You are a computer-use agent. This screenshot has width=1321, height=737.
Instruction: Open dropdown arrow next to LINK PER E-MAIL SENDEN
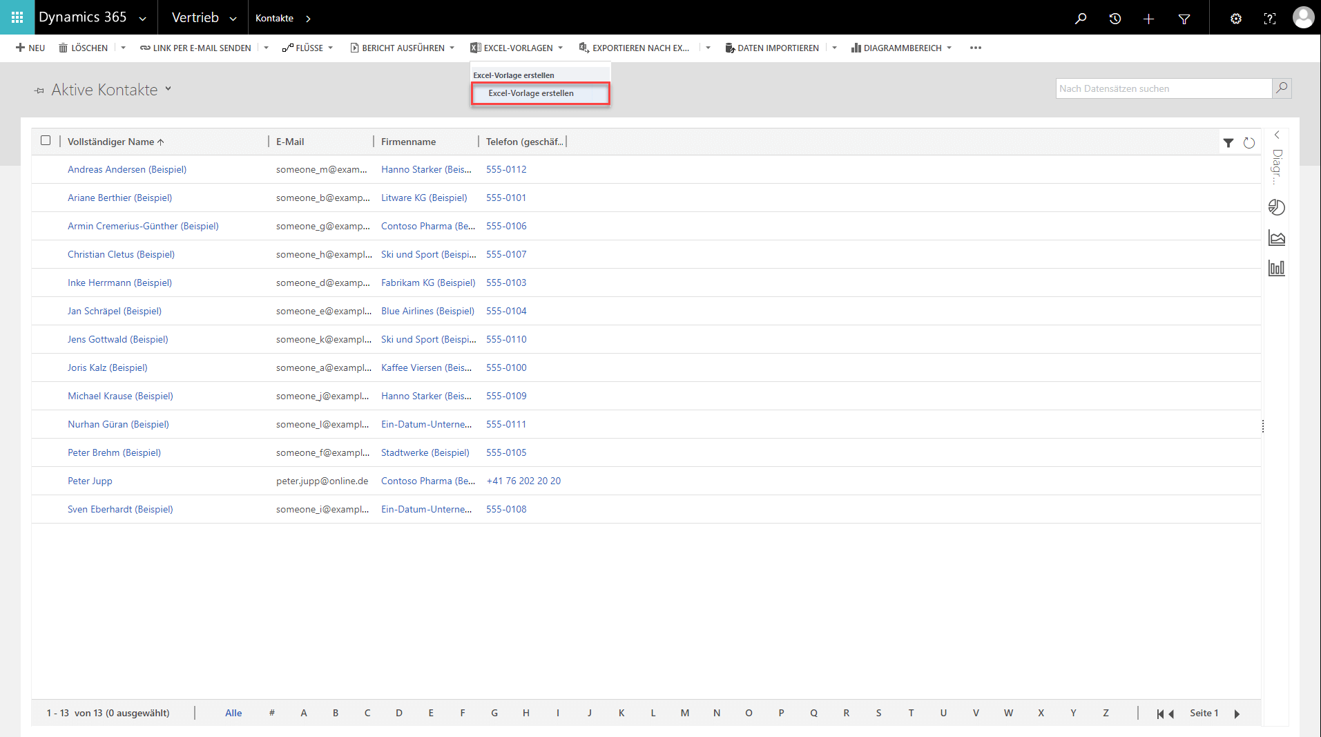pyautogui.click(x=266, y=48)
